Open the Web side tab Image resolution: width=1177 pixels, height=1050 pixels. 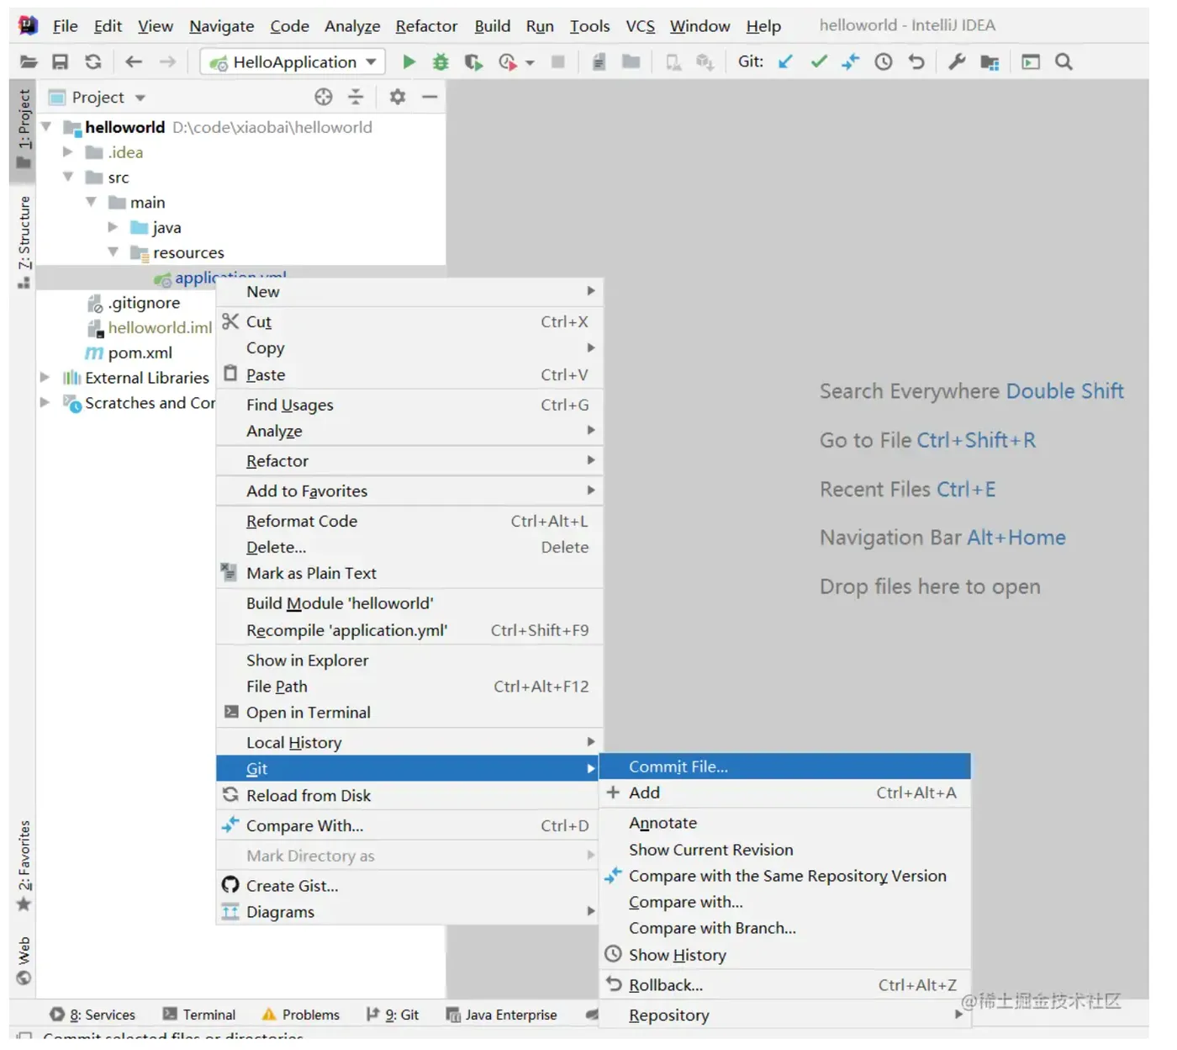(24, 962)
